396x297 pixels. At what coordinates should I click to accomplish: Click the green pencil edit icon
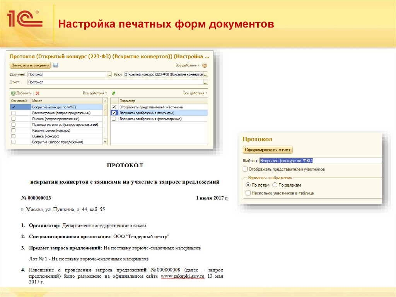113,93
